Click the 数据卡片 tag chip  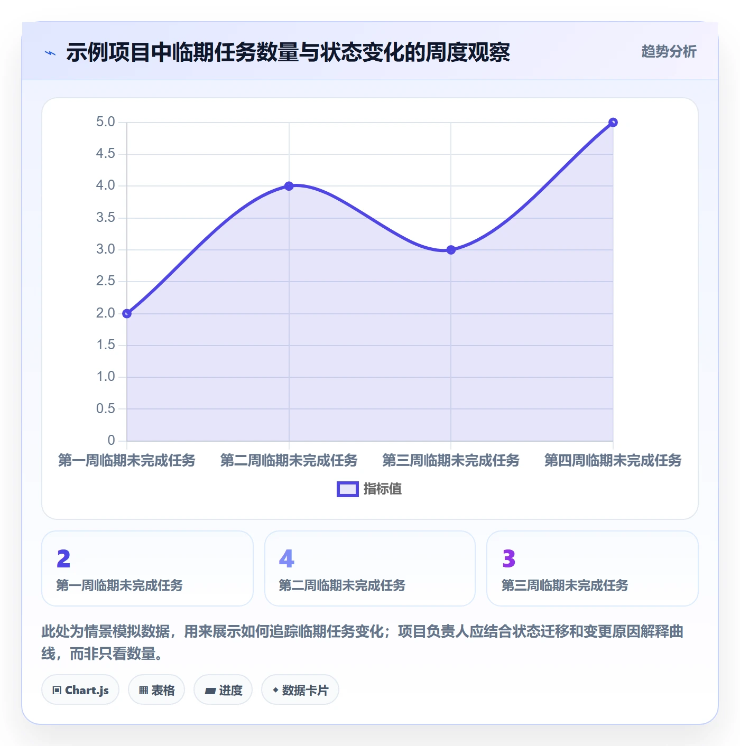pos(300,689)
